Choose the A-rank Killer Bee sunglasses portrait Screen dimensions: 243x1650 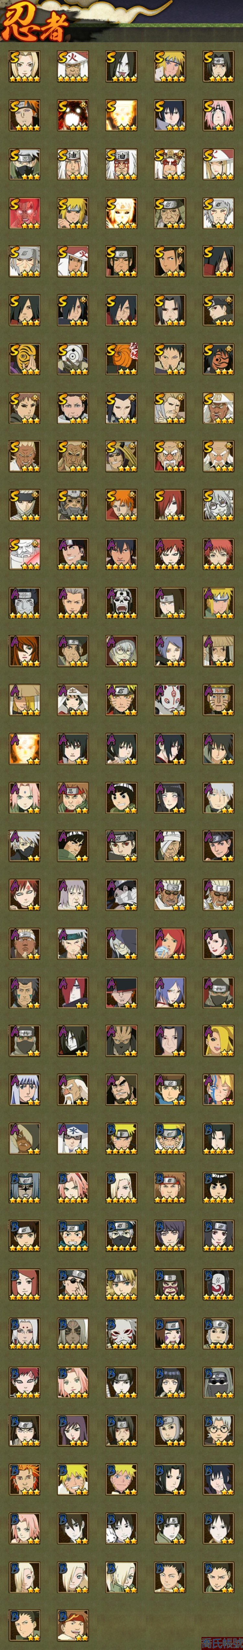(170, 894)
